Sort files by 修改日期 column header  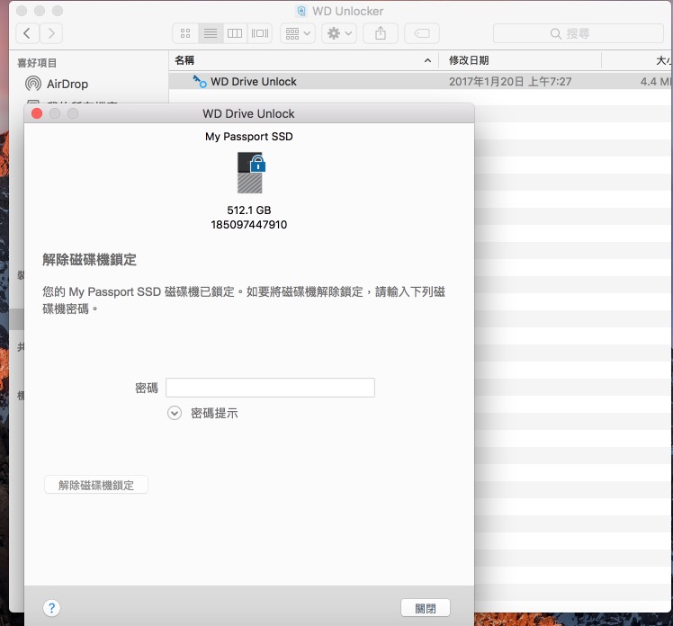click(x=522, y=60)
